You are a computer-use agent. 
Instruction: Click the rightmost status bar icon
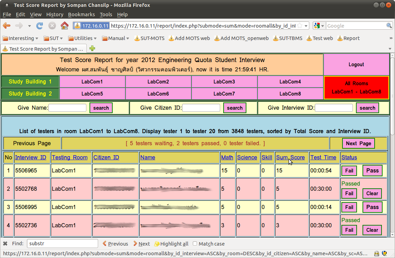pos(385,254)
